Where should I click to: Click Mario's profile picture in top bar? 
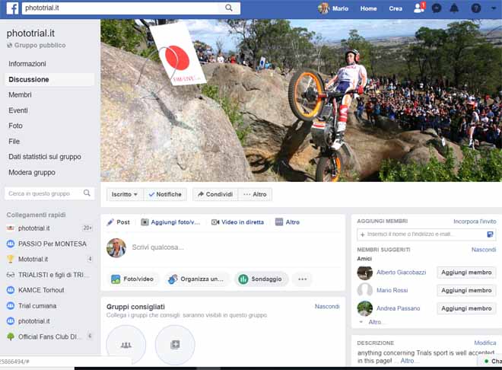pyautogui.click(x=323, y=8)
